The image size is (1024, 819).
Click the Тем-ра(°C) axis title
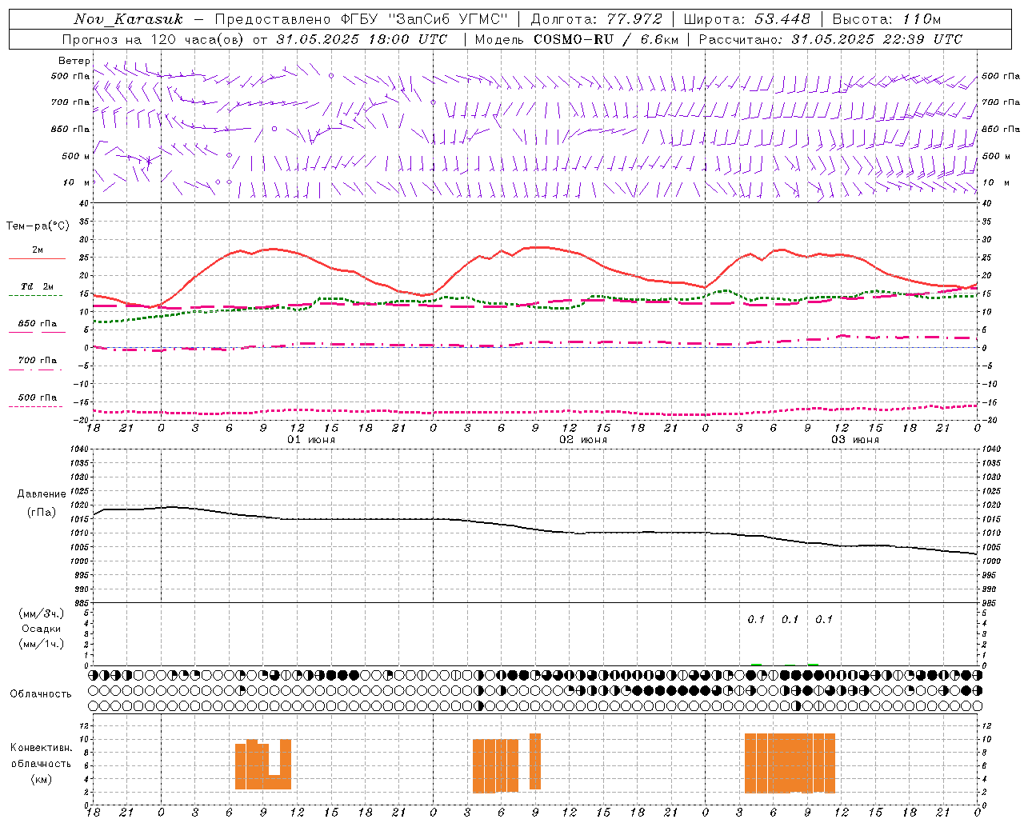[38, 226]
